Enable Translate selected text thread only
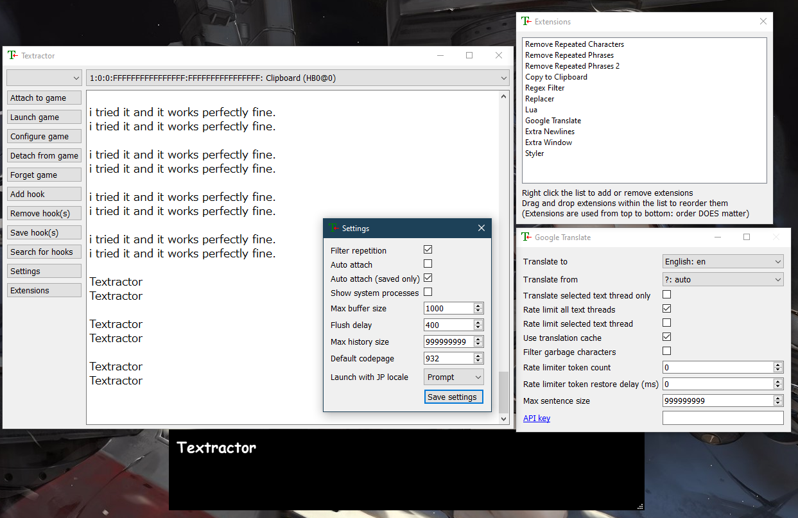798x518 pixels. (667, 294)
